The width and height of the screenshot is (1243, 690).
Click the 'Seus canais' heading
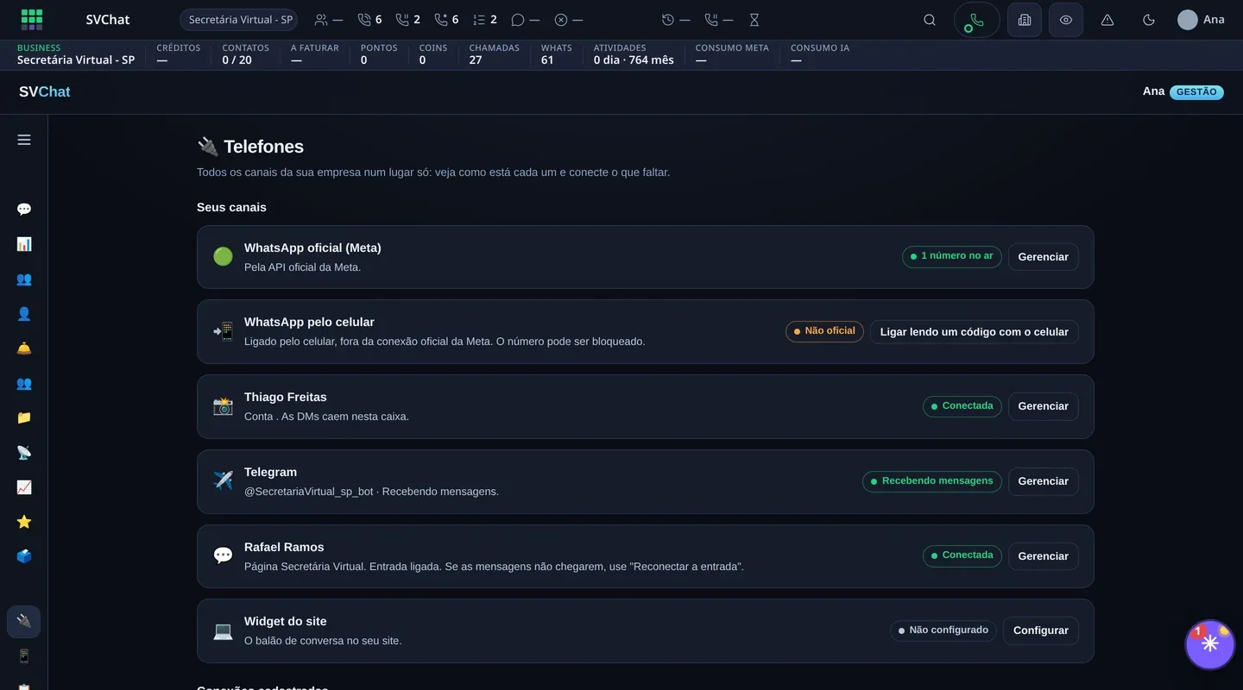[x=231, y=208]
